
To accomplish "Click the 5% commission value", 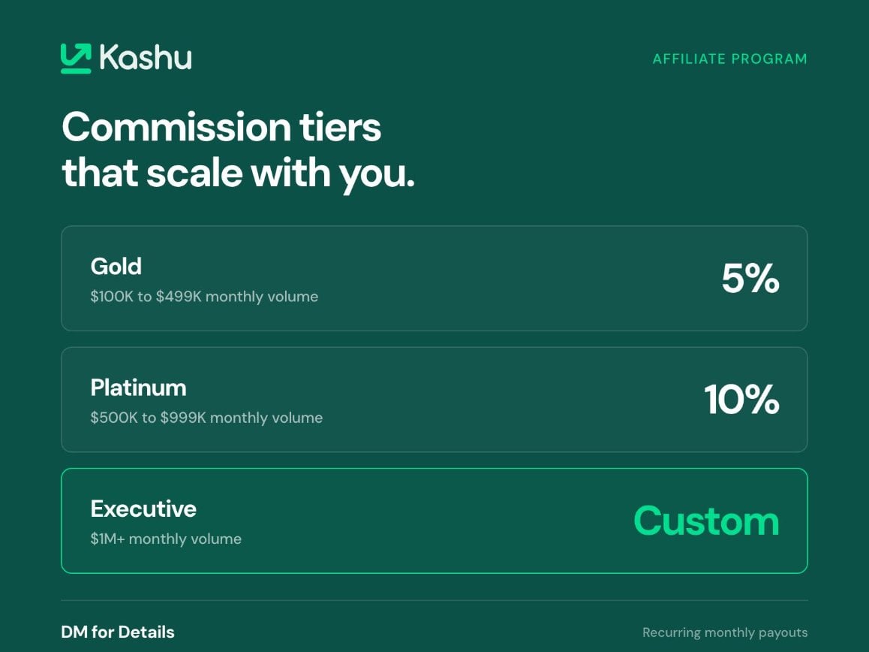I will [750, 278].
